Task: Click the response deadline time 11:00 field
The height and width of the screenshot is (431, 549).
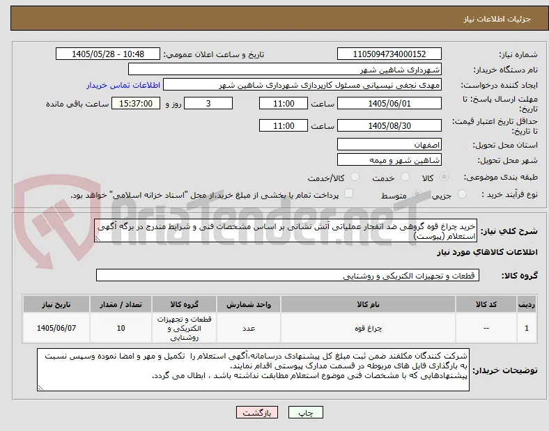Action: point(284,104)
